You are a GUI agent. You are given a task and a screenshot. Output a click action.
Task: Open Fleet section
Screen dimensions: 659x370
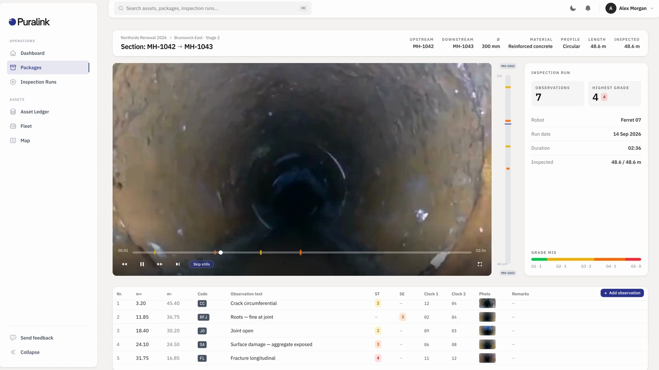click(48, 126)
